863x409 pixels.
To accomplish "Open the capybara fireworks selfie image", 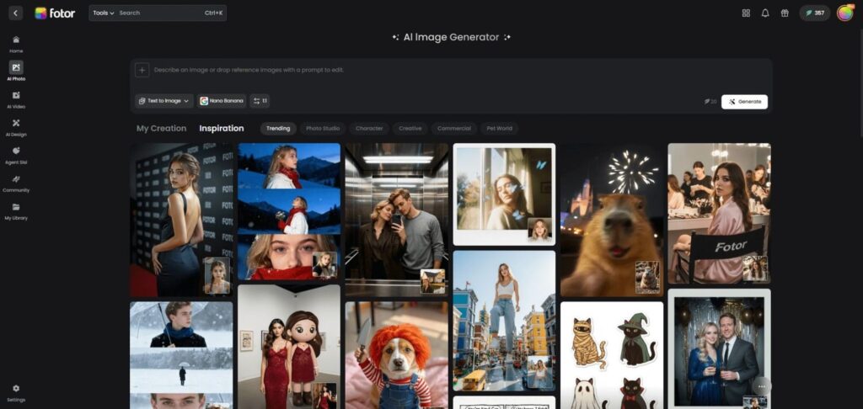I will point(612,220).
